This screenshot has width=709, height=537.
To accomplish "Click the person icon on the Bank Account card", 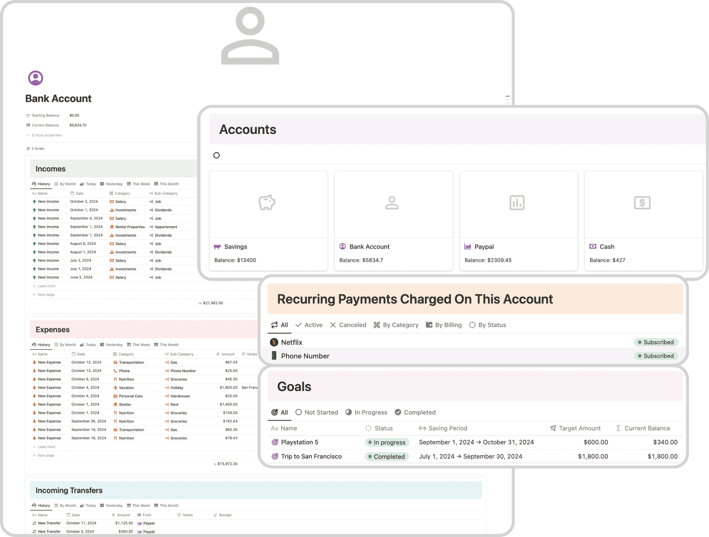I will pyautogui.click(x=393, y=203).
